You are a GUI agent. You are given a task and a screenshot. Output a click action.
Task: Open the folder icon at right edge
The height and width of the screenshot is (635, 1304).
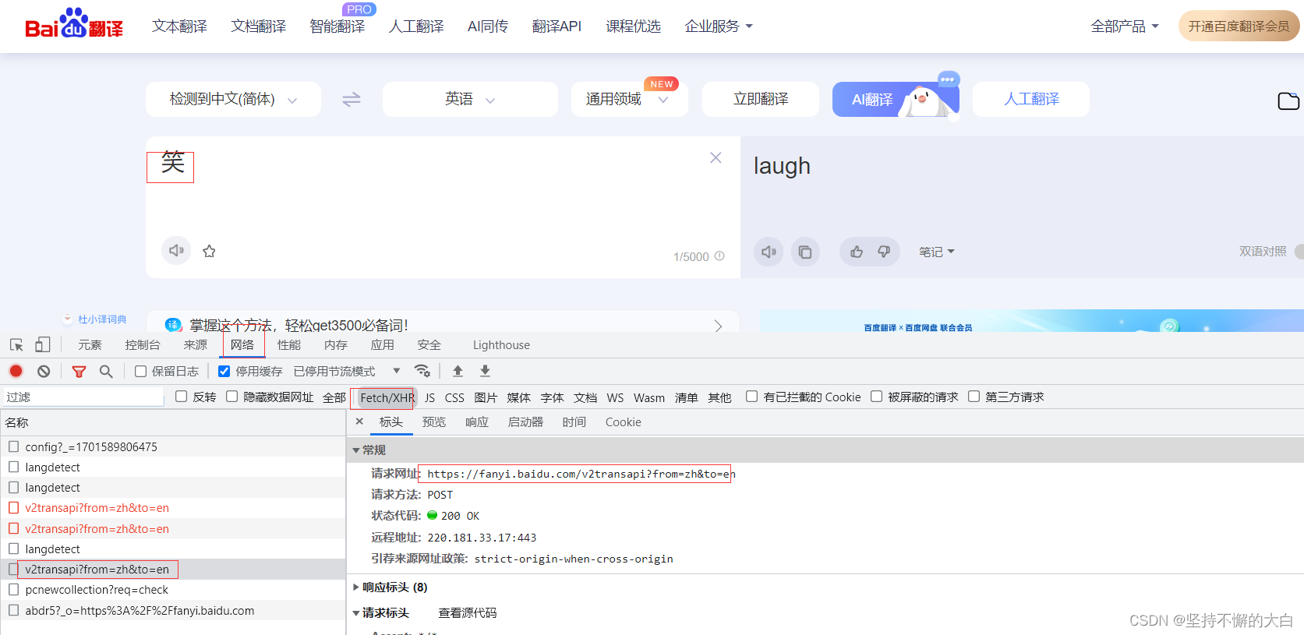click(1288, 101)
